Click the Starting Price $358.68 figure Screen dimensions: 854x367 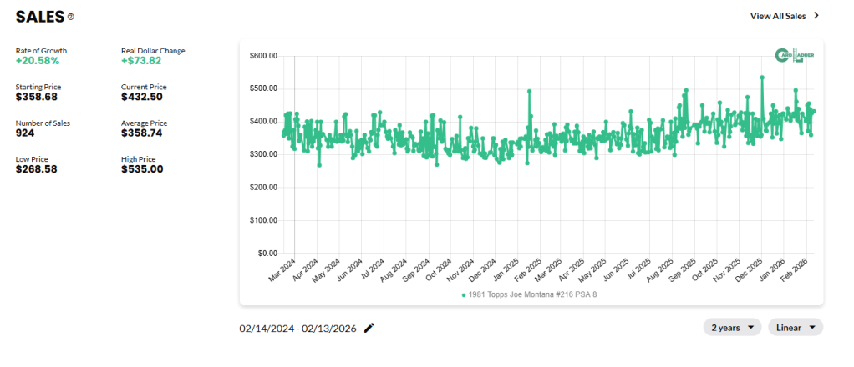[x=38, y=98]
